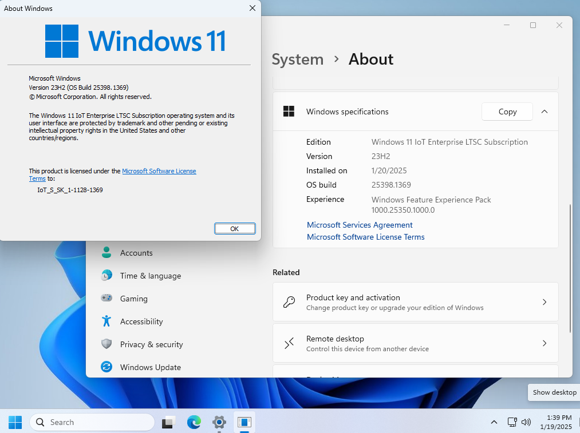Open the Accessibility figure icon
Screen dimensions: 580x433
106,321
